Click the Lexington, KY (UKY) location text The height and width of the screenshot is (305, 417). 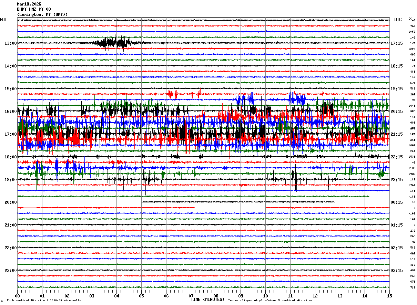(x=42, y=14)
